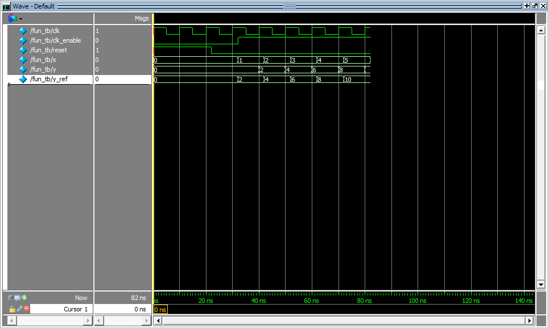Click the edit grid and timeline icon

[x=17, y=298]
